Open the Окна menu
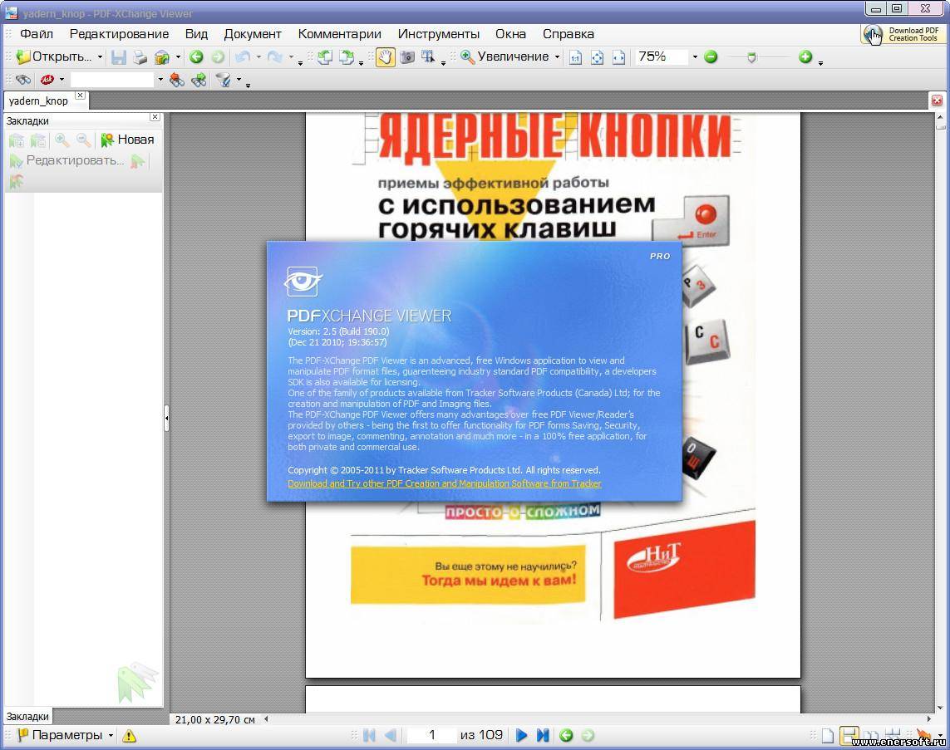This screenshot has height=750, width=950. click(511, 34)
